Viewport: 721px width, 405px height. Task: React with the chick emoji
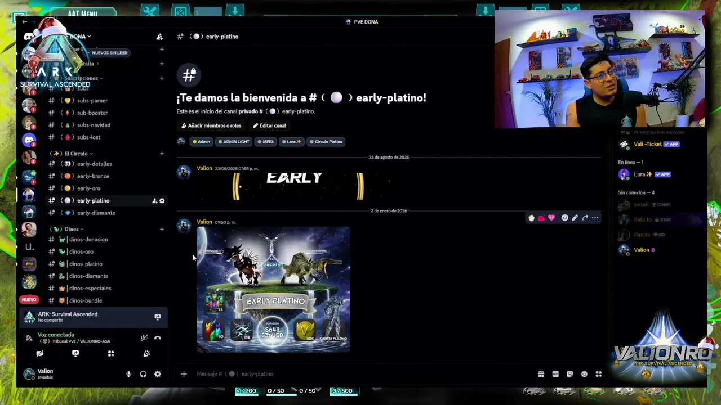tap(531, 218)
